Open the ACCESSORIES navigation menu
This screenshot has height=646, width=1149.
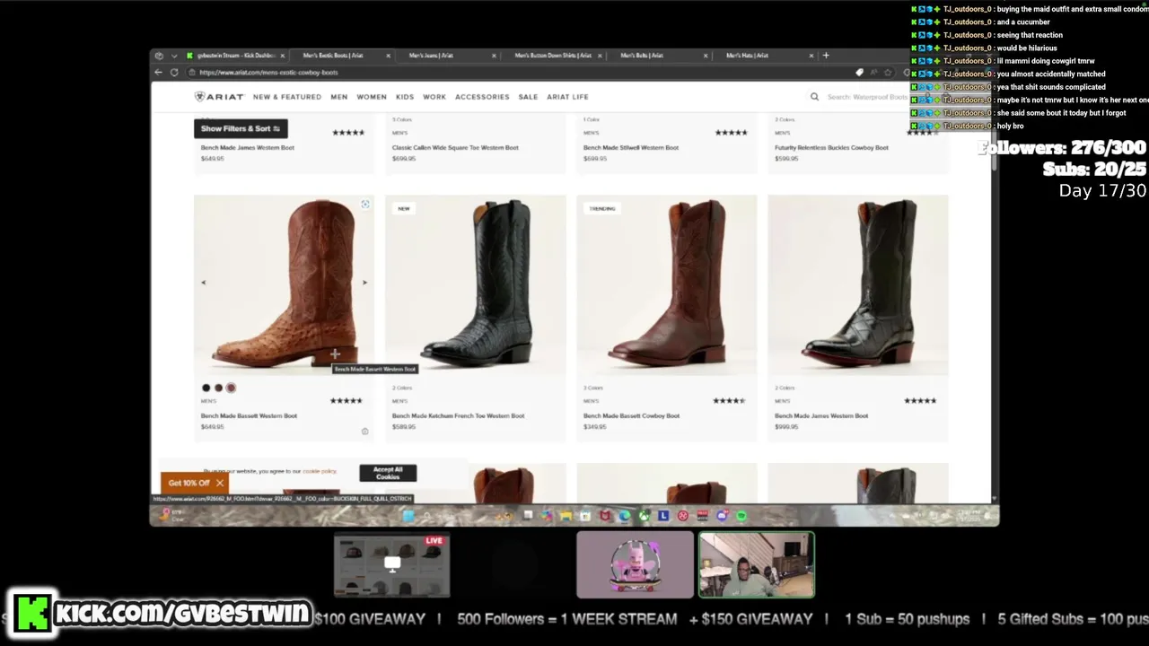[482, 97]
